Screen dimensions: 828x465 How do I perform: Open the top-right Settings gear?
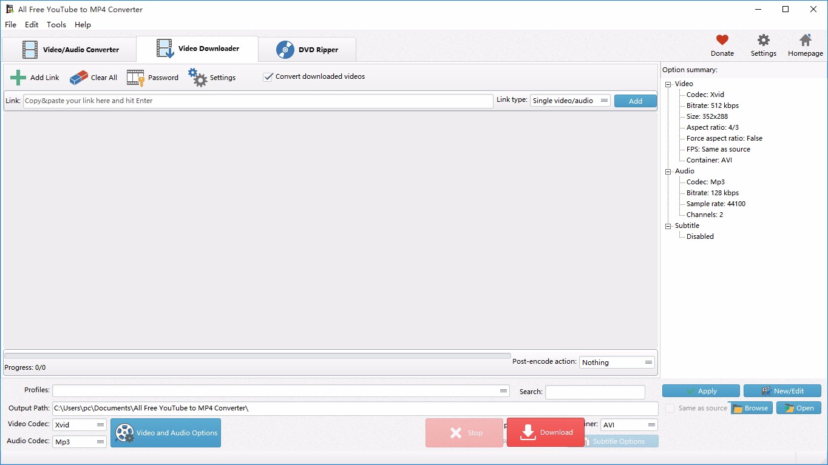point(764,40)
